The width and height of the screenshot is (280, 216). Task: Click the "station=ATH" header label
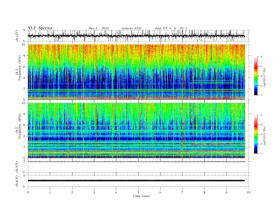pos(131,28)
